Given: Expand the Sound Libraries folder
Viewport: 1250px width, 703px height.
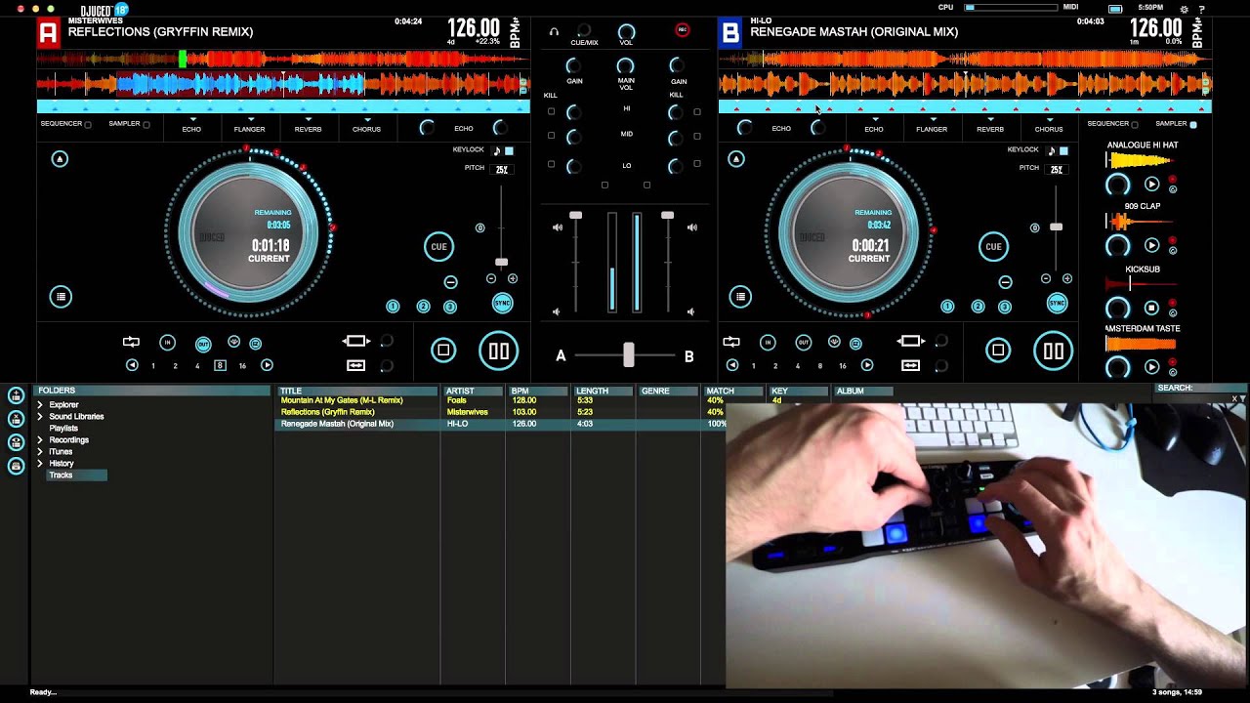Looking at the screenshot, I should 40,416.
